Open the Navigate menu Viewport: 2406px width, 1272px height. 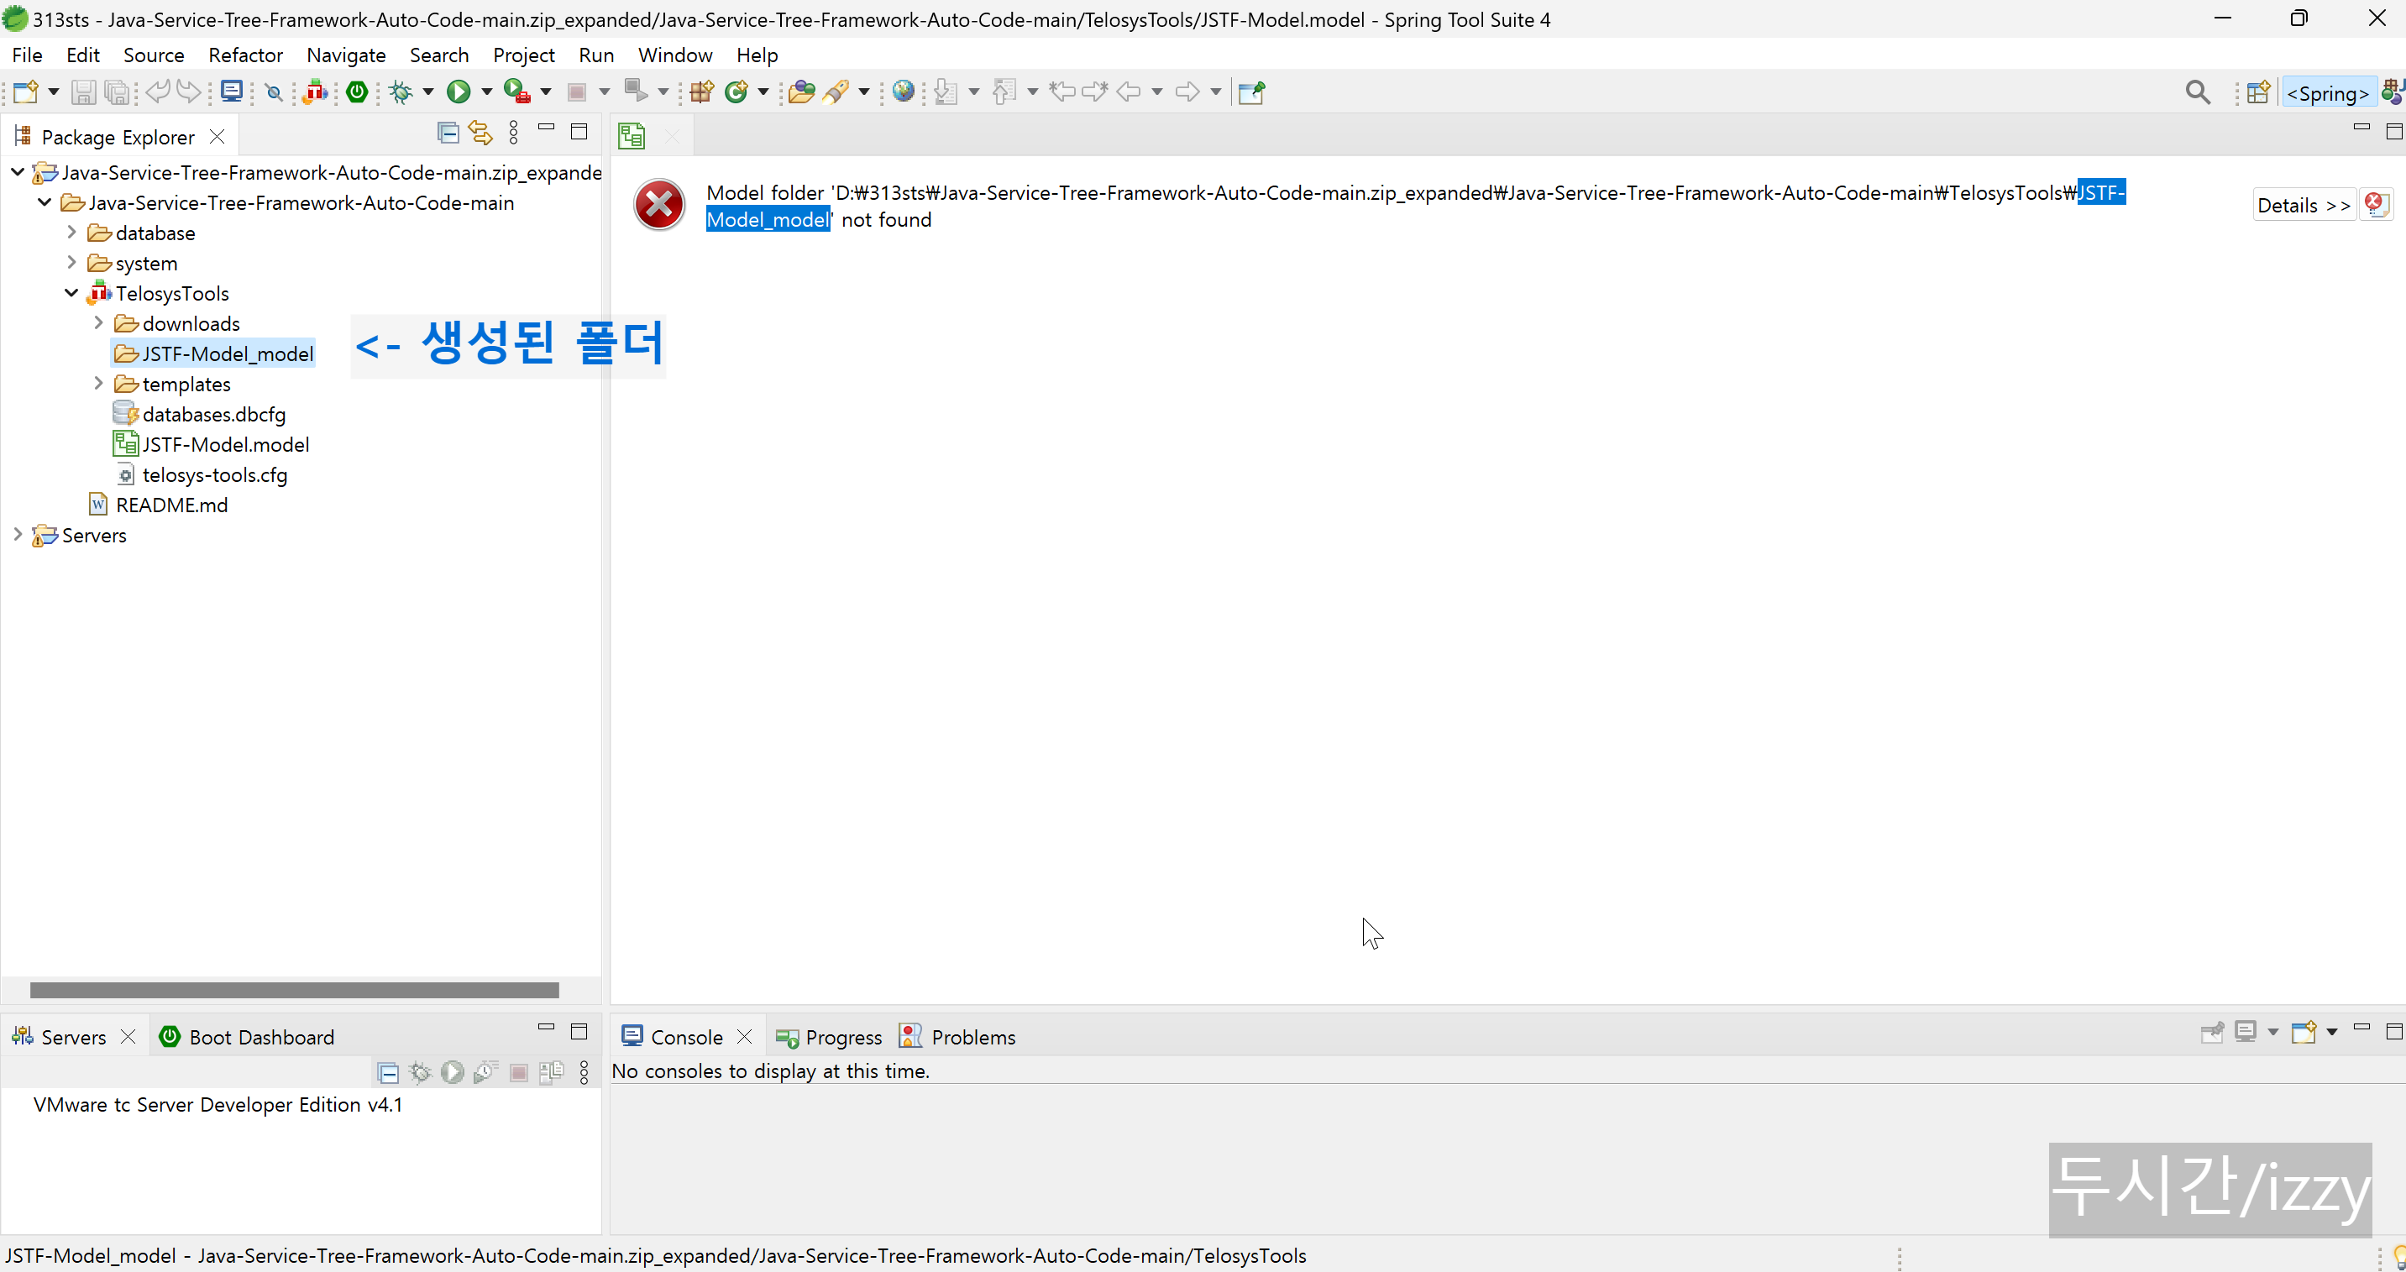click(x=347, y=55)
